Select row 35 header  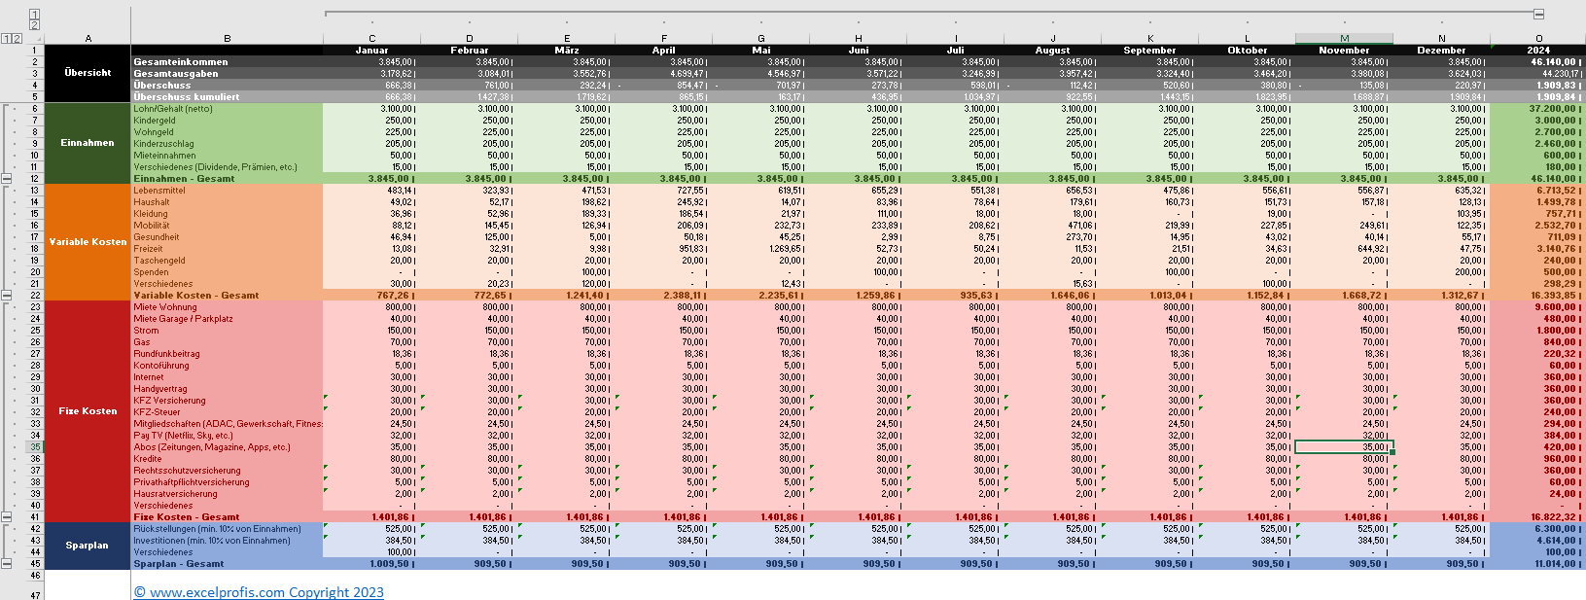point(35,447)
